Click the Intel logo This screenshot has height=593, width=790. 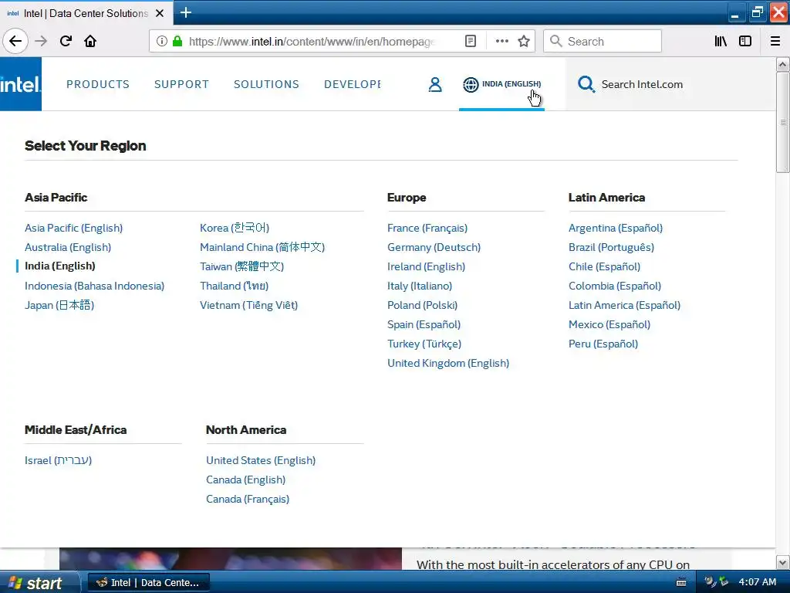[21, 83]
